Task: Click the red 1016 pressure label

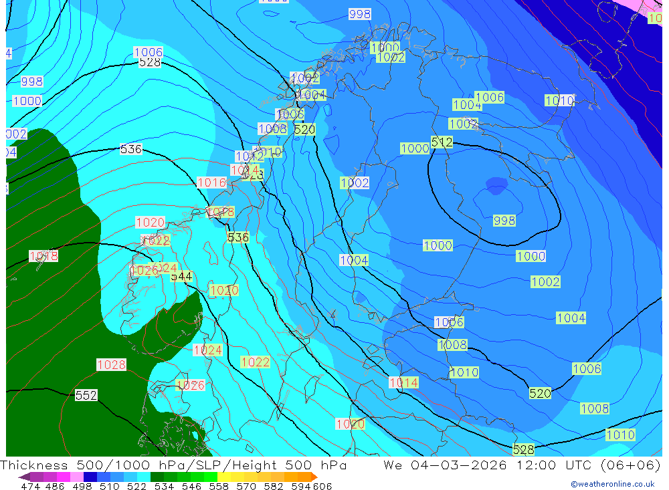Action: tap(211, 182)
